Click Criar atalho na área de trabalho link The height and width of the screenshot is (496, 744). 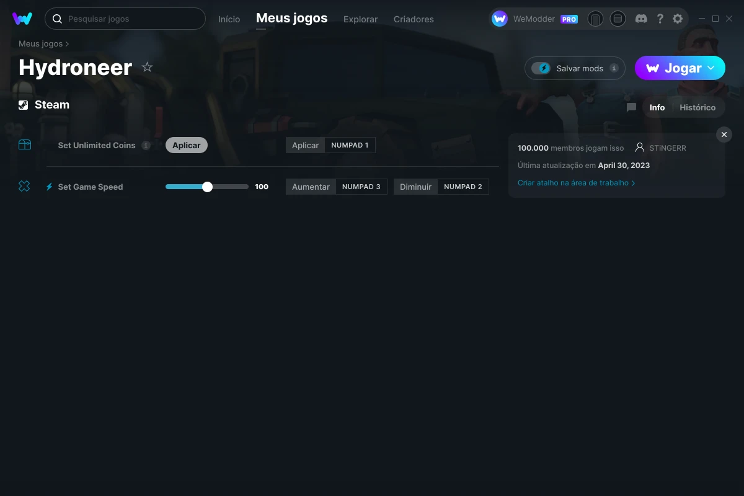tap(576, 183)
